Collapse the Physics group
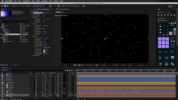The width and height of the screenshot is (178, 100). tap(33, 24)
